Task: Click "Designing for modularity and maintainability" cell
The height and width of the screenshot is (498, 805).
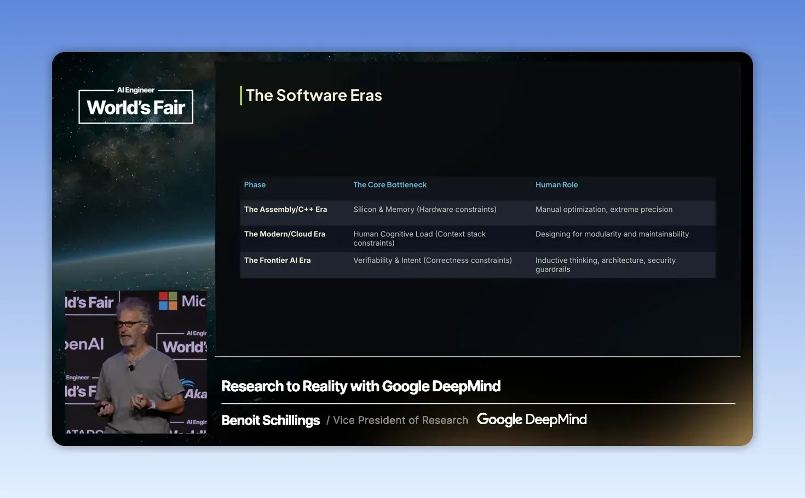Action: point(612,234)
